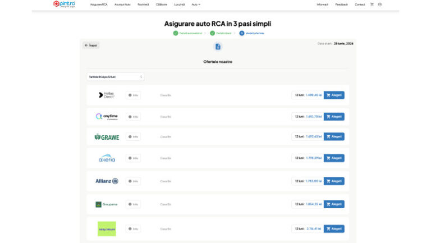Show Info for the anytime offer

(x=134, y=117)
